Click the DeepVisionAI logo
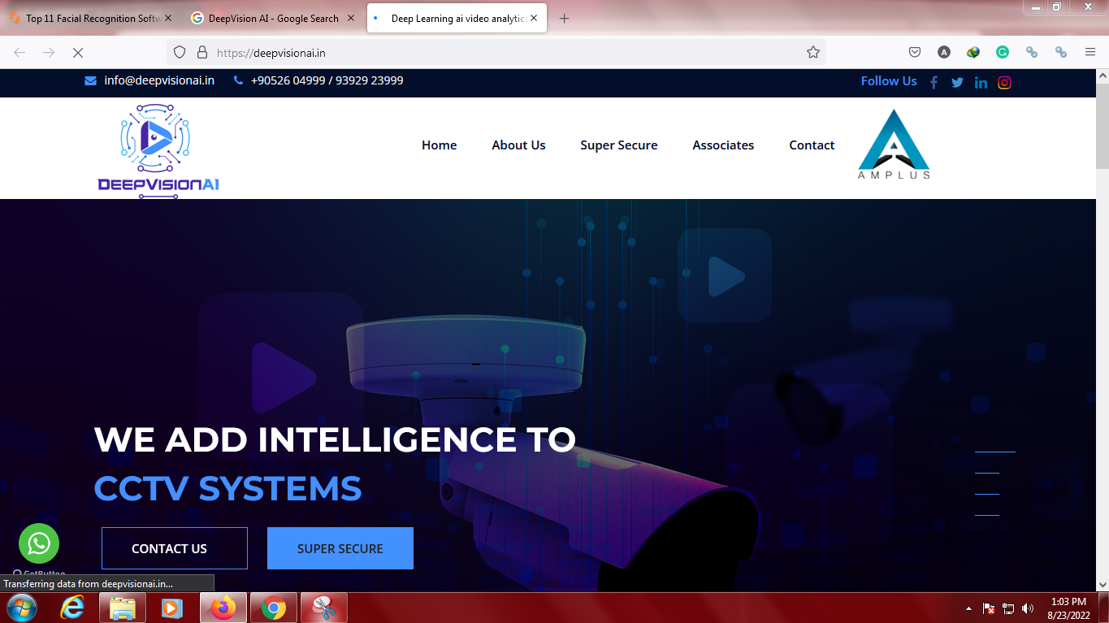Screen dimensions: 1109x623 click(x=158, y=150)
